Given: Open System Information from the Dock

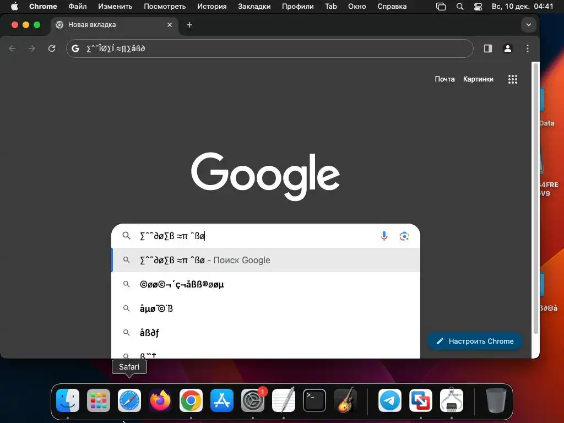Looking at the screenshot, I should click(452, 400).
